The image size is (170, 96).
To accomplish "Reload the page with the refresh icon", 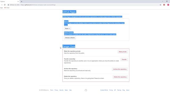I will [5, 5].
